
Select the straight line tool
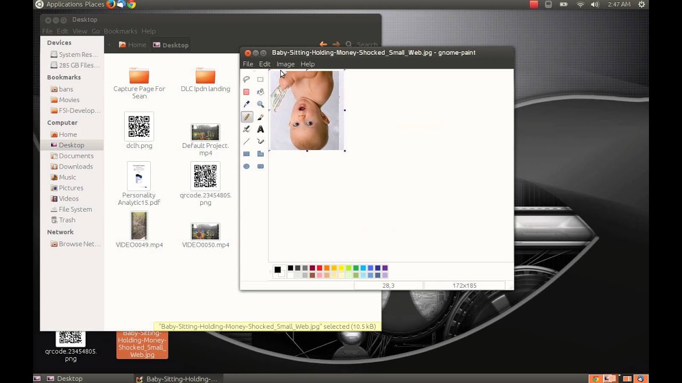tap(246, 141)
